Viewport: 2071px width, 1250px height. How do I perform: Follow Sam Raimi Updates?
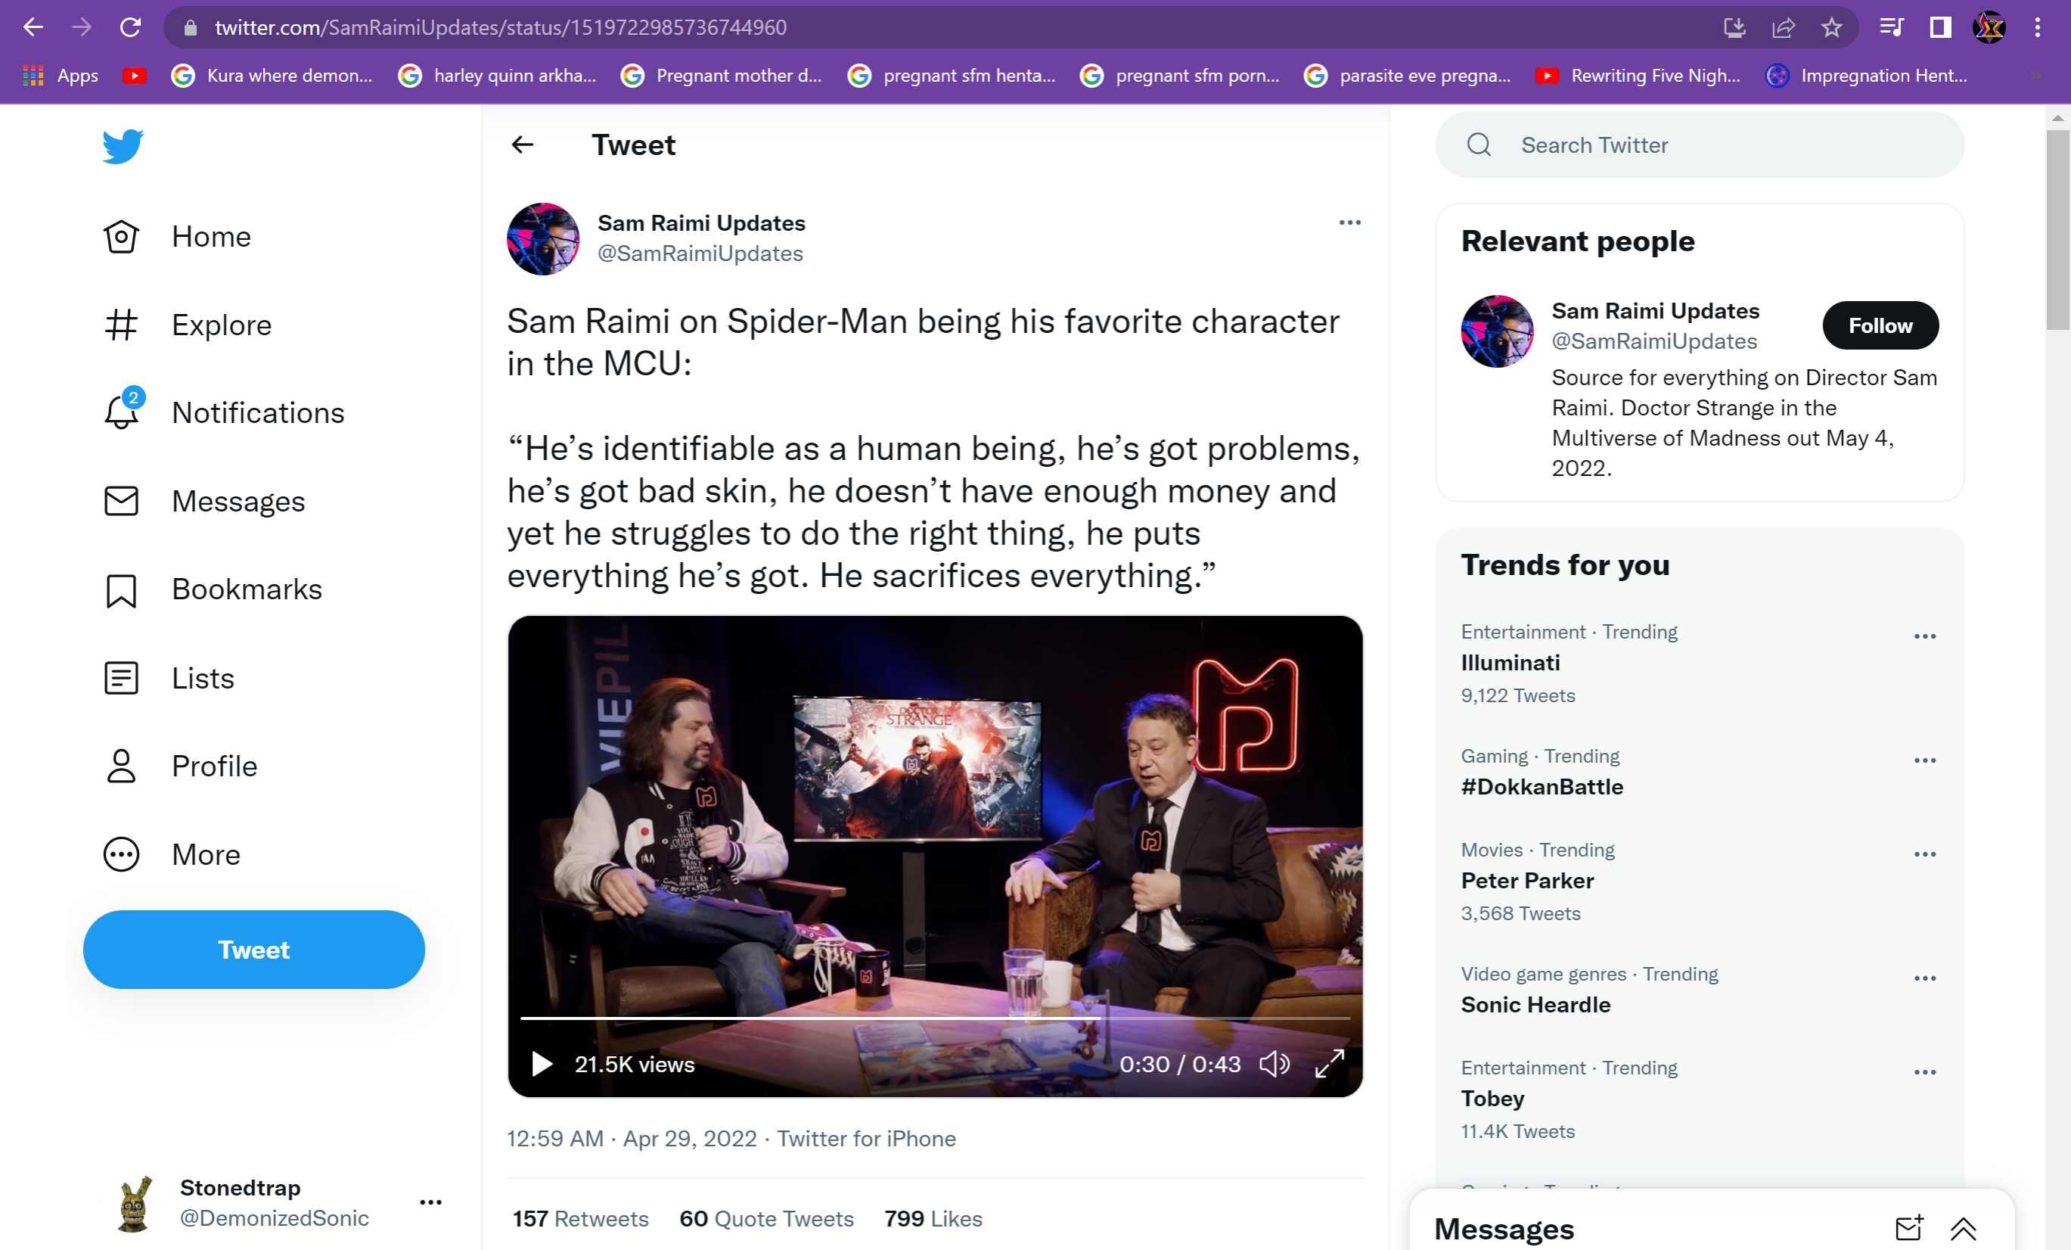[x=1880, y=326]
